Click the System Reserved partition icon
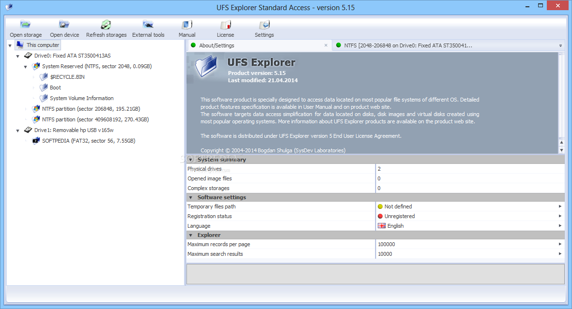The height and width of the screenshot is (309, 572). tap(36, 66)
